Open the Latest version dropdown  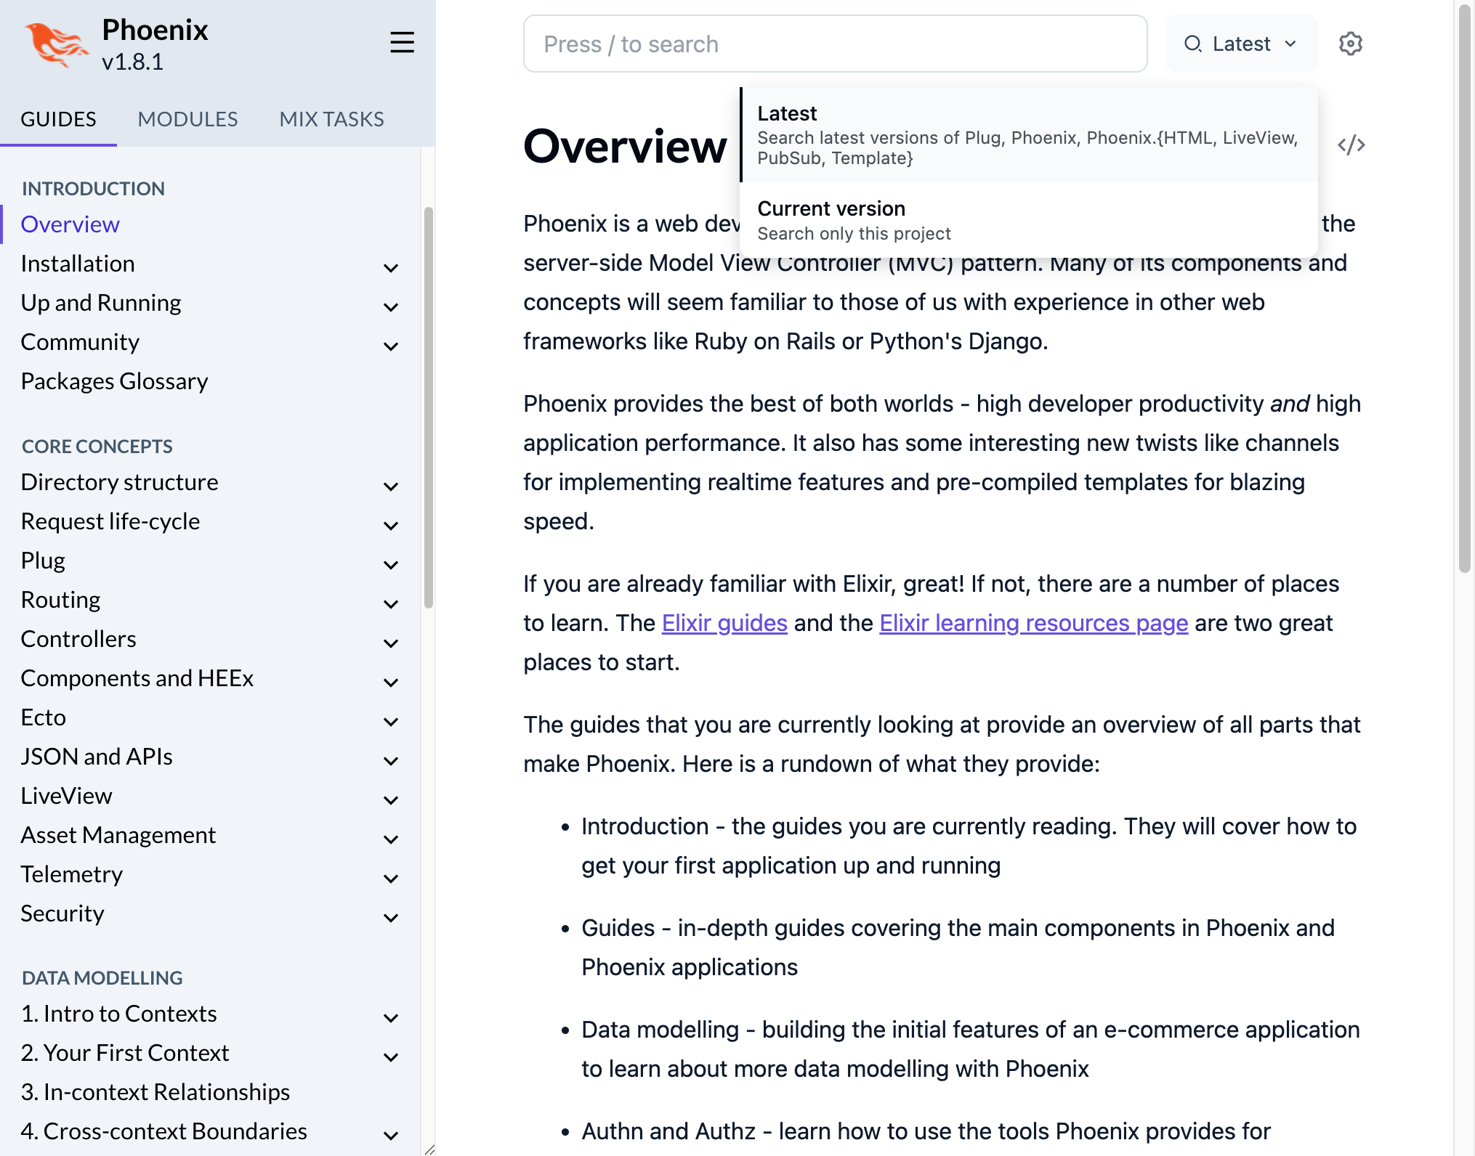coord(1240,44)
